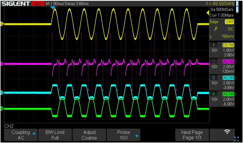Click the trigger level 760mV value
The width and height of the screenshot is (243, 143).
coord(228,36)
